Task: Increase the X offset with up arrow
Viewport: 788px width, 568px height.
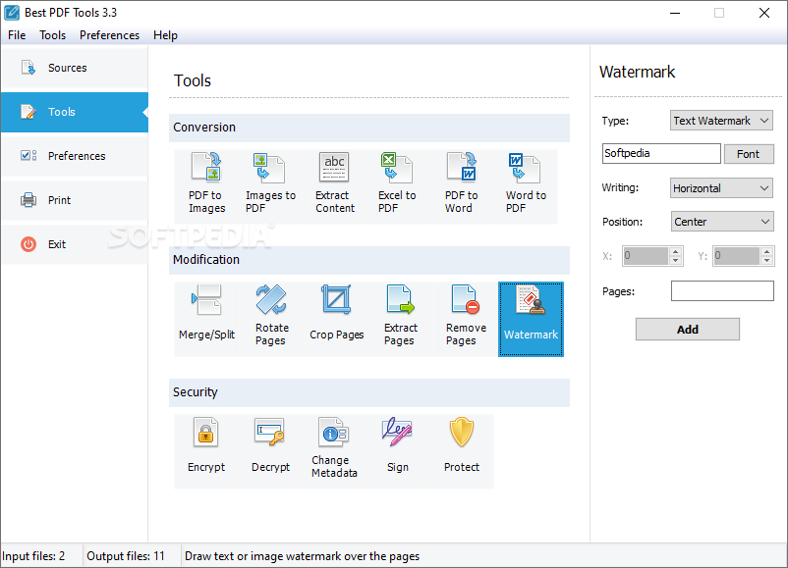Action: point(675,251)
